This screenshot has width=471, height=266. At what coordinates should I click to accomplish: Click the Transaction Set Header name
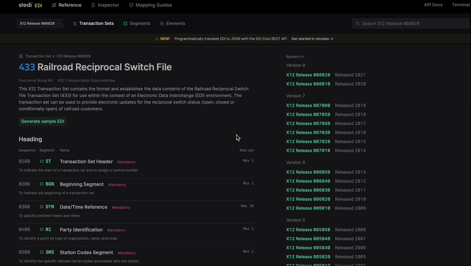click(86, 162)
